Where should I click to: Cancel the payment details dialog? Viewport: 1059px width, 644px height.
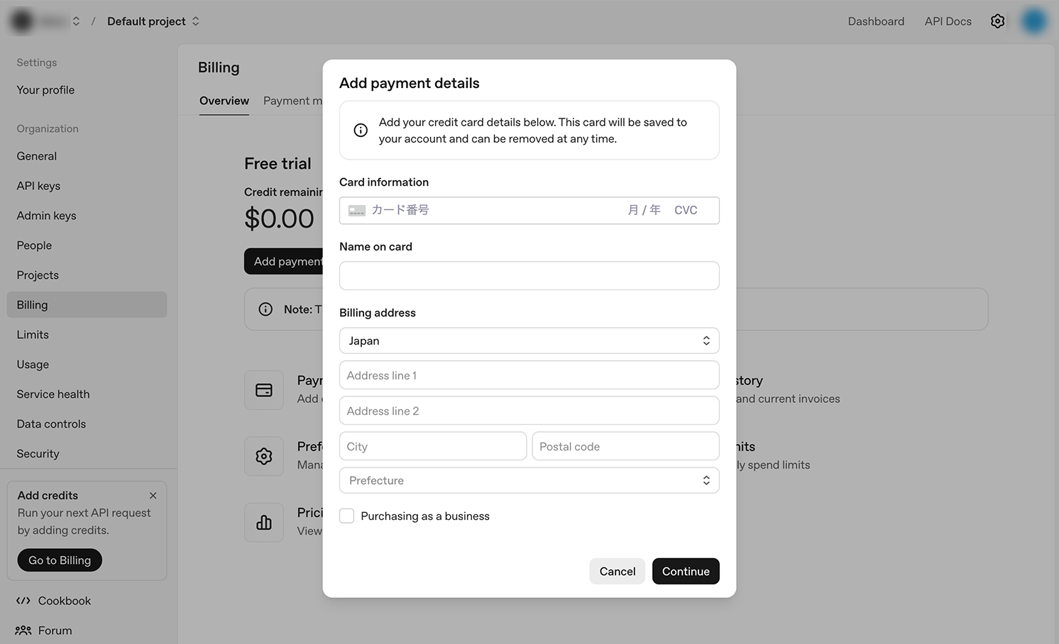tap(617, 572)
